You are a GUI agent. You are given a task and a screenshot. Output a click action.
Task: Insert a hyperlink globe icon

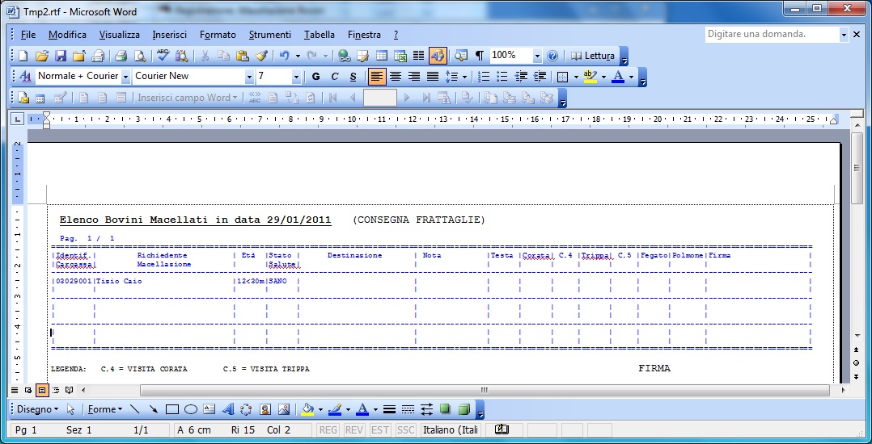[x=345, y=56]
